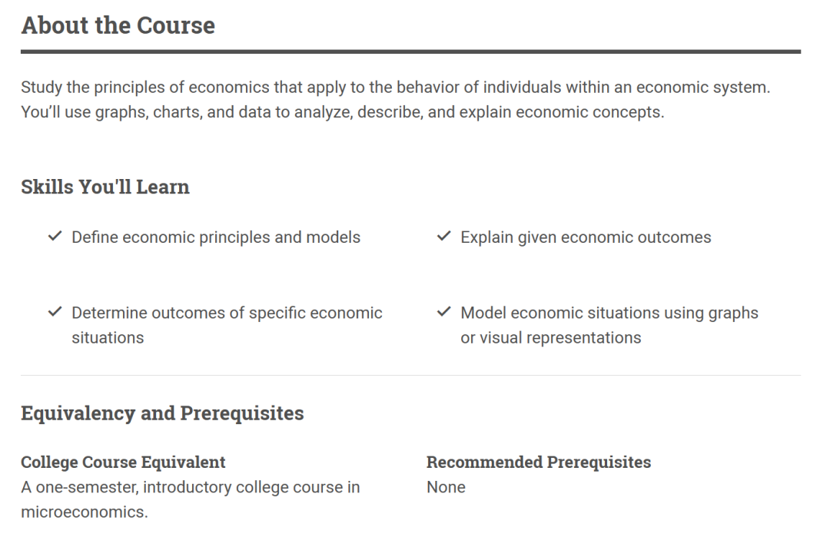Click 'Model economic situations using graphs' text
The height and width of the screenshot is (537, 830).
click(x=609, y=313)
